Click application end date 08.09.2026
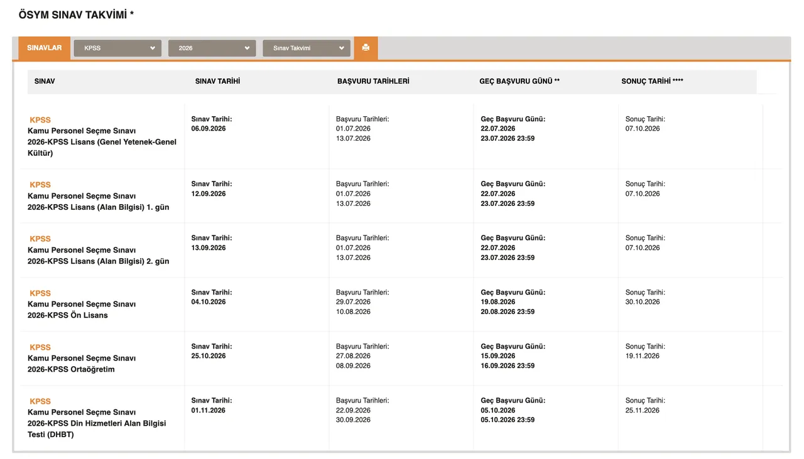 pyautogui.click(x=353, y=366)
